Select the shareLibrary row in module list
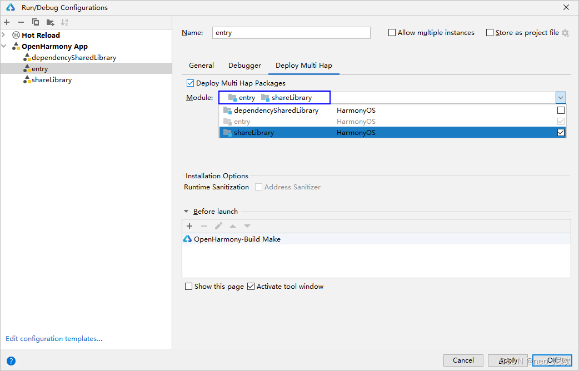Screen dimensions: 579x371 coord(392,133)
